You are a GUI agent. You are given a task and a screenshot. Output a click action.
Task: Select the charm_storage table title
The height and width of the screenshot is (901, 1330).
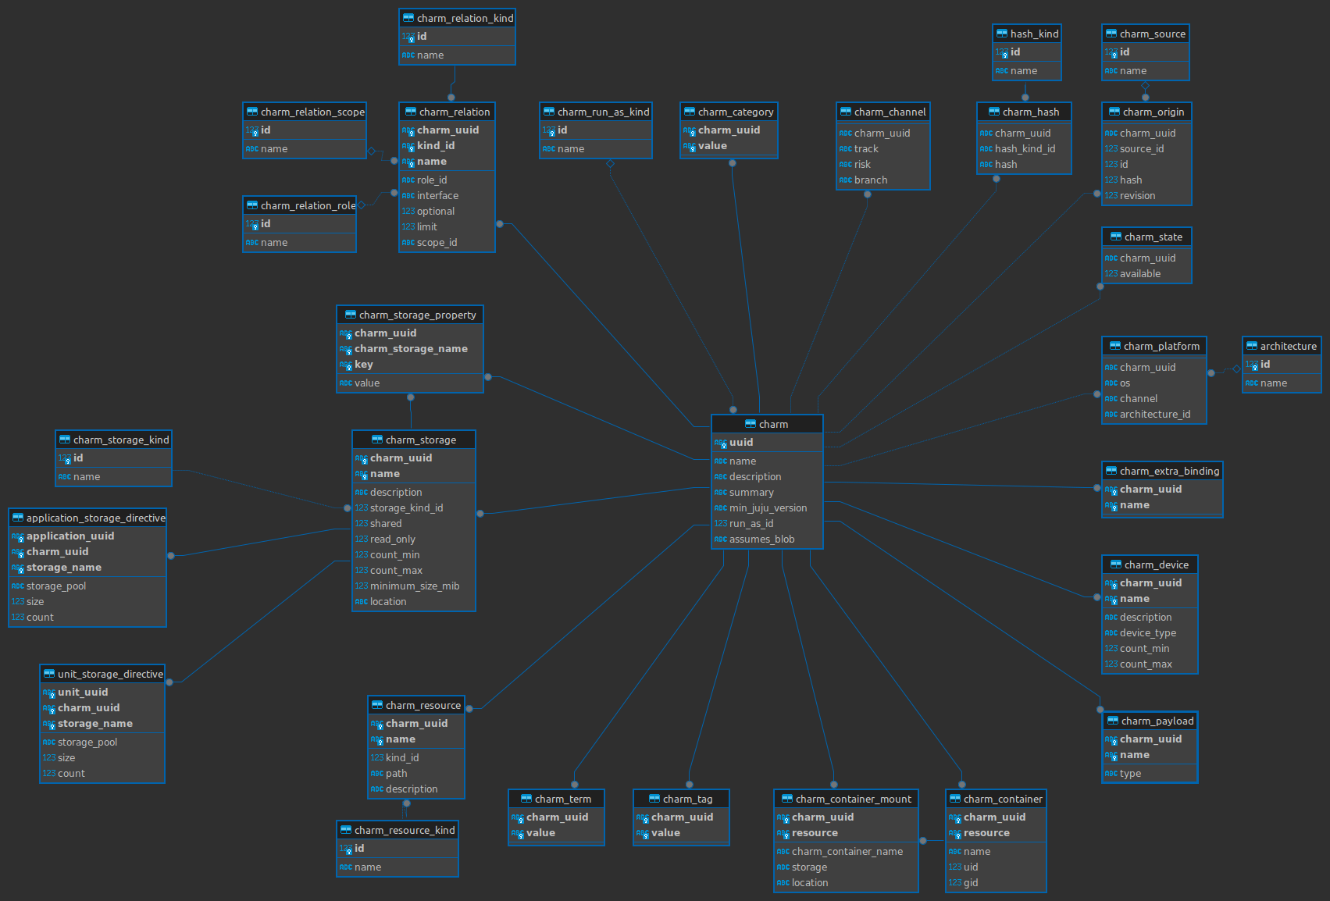(420, 440)
